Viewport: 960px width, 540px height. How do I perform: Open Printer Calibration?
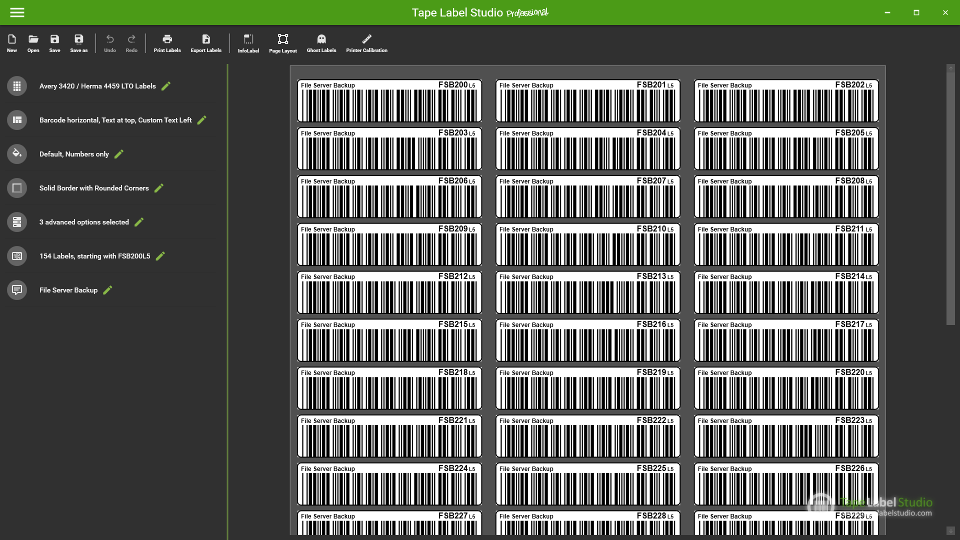click(366, 43)
